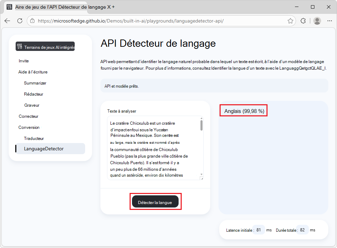Select LanguageDetector sidebar item
The width and height of the screenshot is (337, 248).
[x=50, y=149]
